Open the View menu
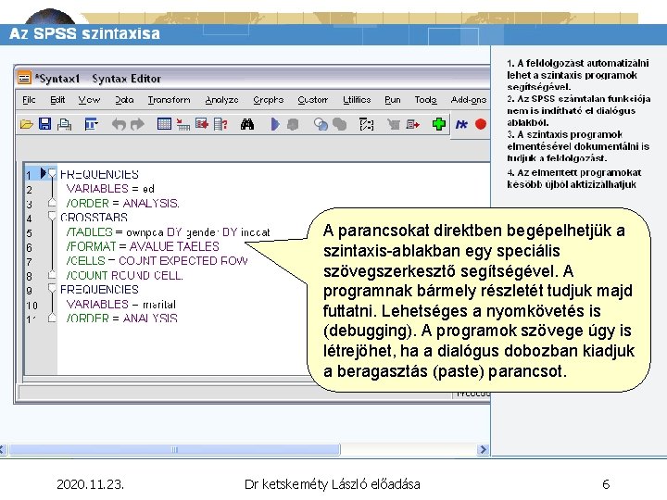 click(x=89, y=99)
